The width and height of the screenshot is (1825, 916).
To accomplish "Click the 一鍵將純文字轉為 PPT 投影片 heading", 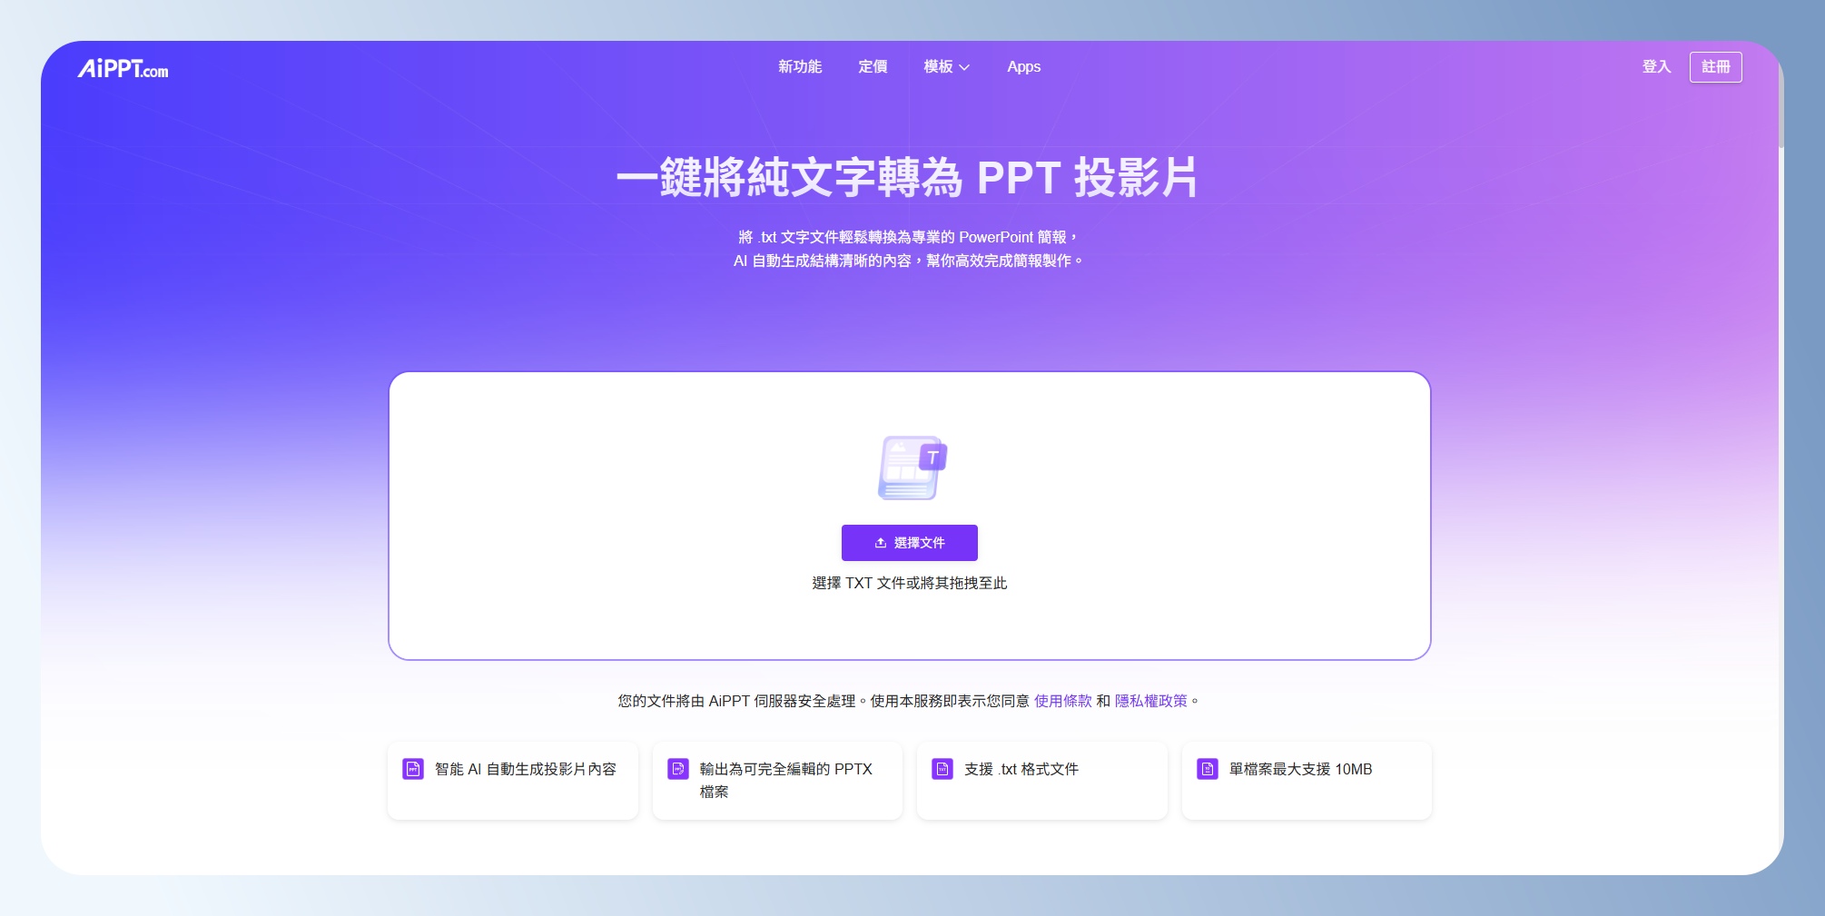I will click(x=908, y=178).
